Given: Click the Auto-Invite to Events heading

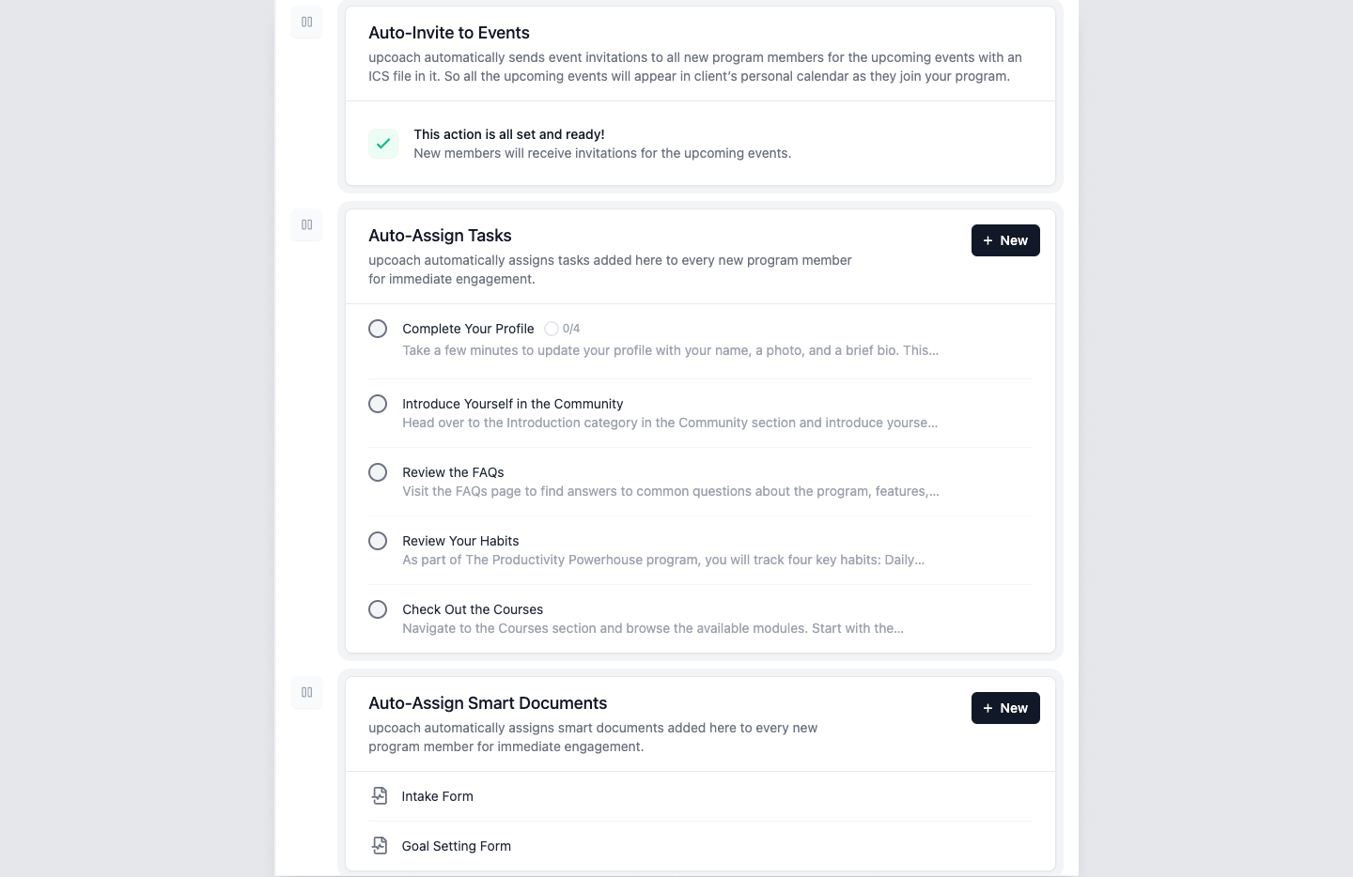Looking at the screenshot, I should click(449, 33).
